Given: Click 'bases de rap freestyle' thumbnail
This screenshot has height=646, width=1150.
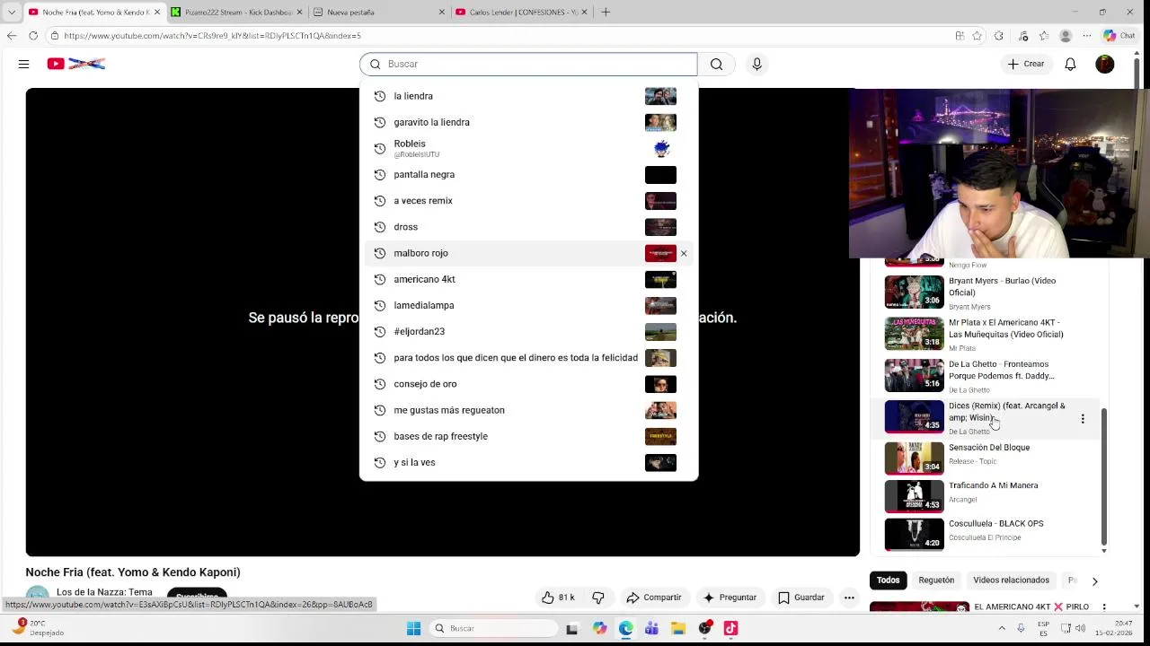Looking at the screenshot, I should [660, 436].
